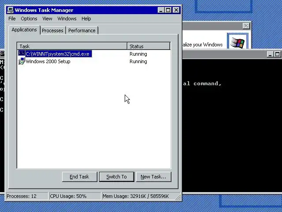
Task: Close the Windows Task Manager window
Action: 176,10
